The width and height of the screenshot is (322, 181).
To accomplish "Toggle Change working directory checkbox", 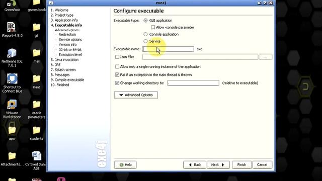I will 117,83.
